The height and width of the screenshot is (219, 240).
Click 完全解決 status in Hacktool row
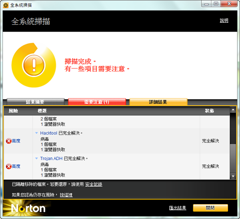tap(210, 141)
